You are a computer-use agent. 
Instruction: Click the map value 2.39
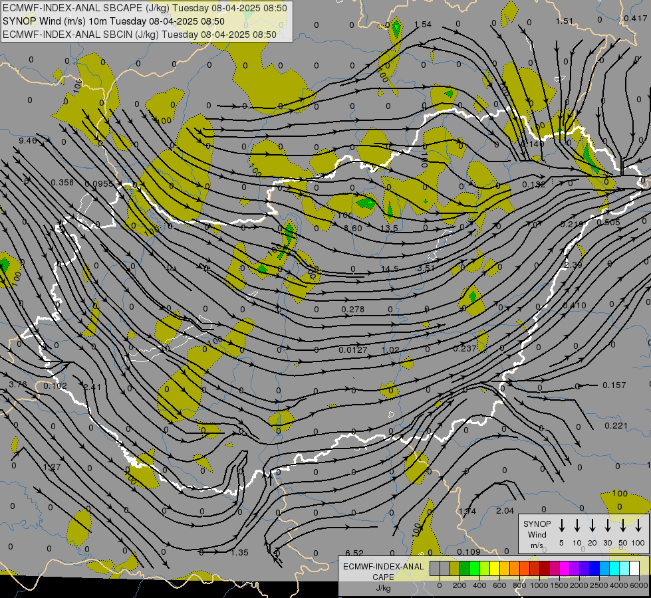573,264
